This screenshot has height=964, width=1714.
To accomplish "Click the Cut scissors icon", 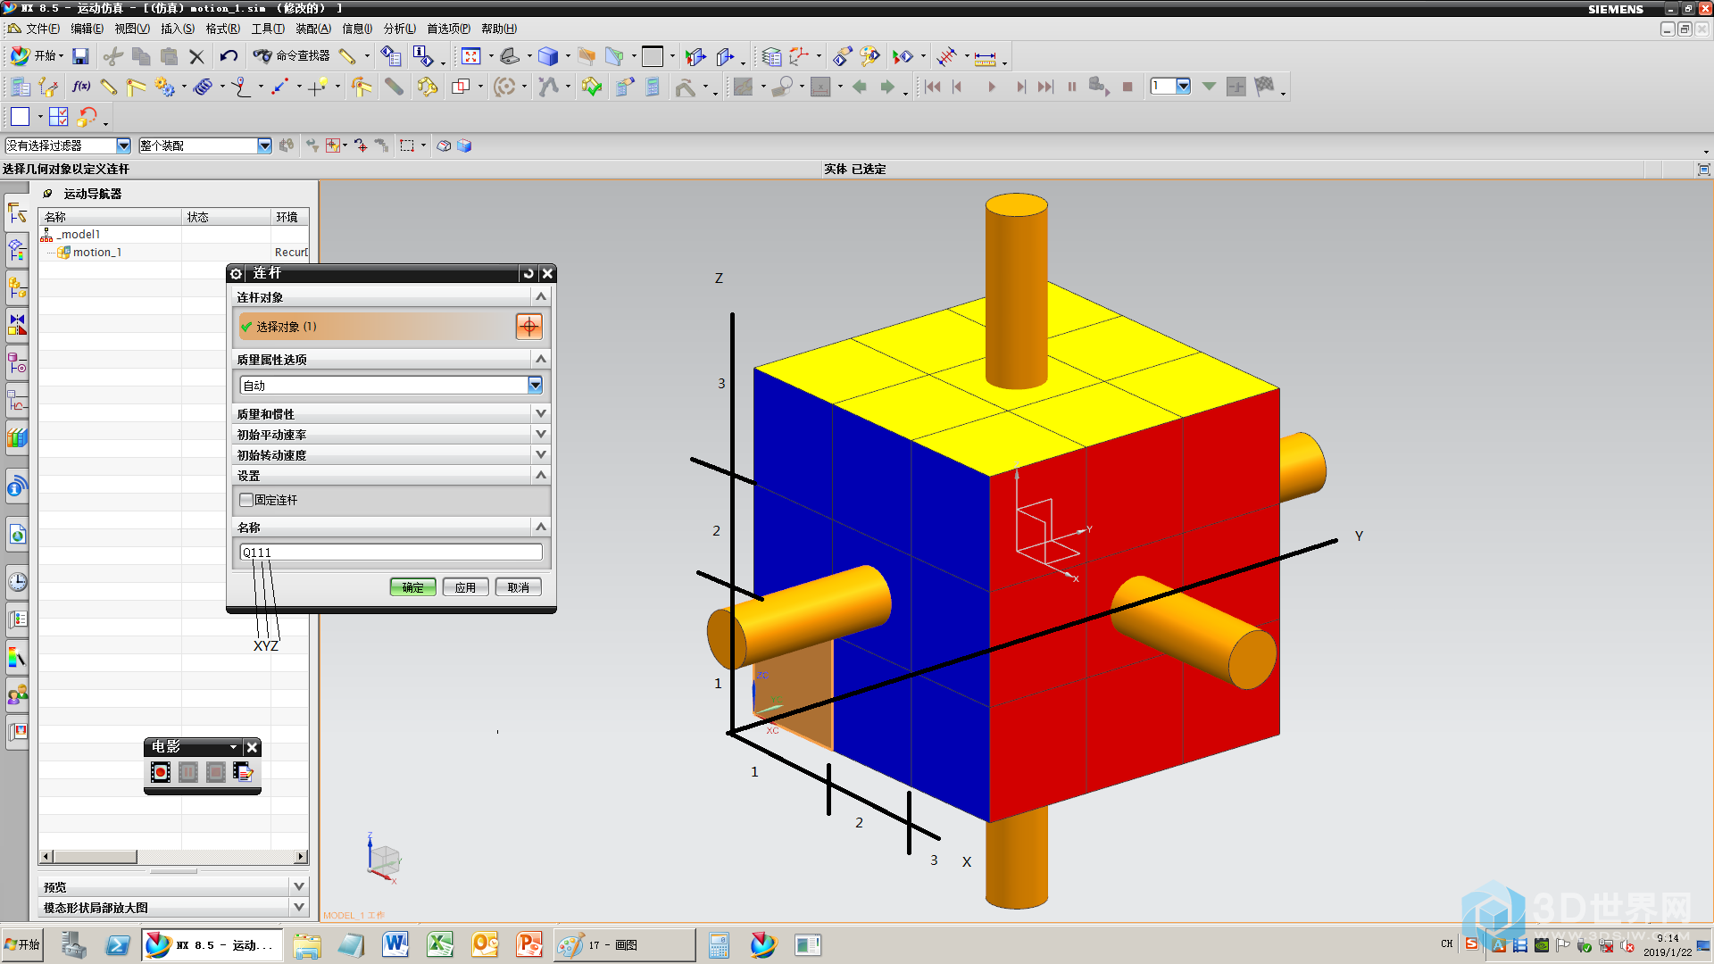I will 112,56.
